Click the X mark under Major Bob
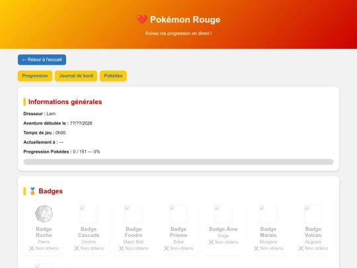The height and width of the screenshot is (268, 357). 122,248
